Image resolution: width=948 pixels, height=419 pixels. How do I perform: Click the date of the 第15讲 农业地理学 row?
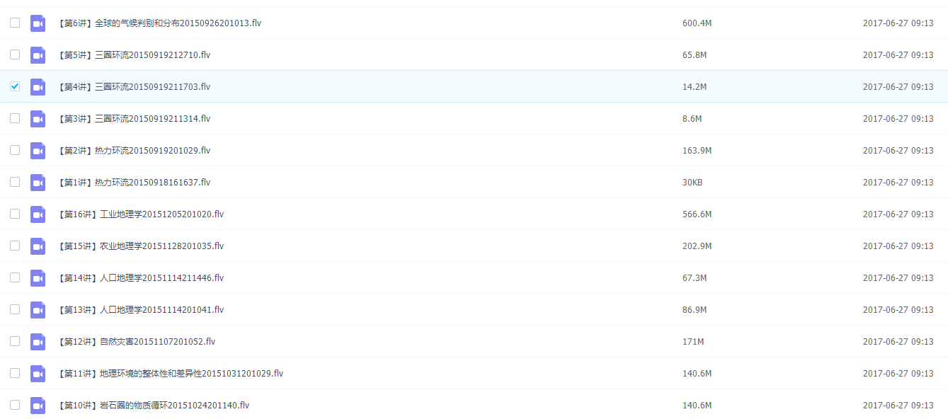point(898,246)
